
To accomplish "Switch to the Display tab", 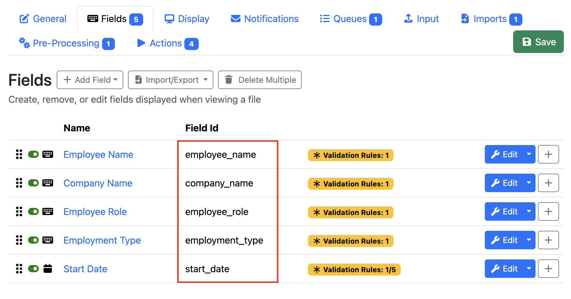I will coord(187,19).
